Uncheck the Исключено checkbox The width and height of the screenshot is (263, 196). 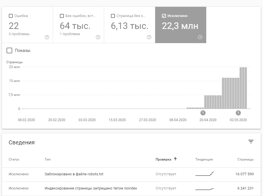click(164, 16)
